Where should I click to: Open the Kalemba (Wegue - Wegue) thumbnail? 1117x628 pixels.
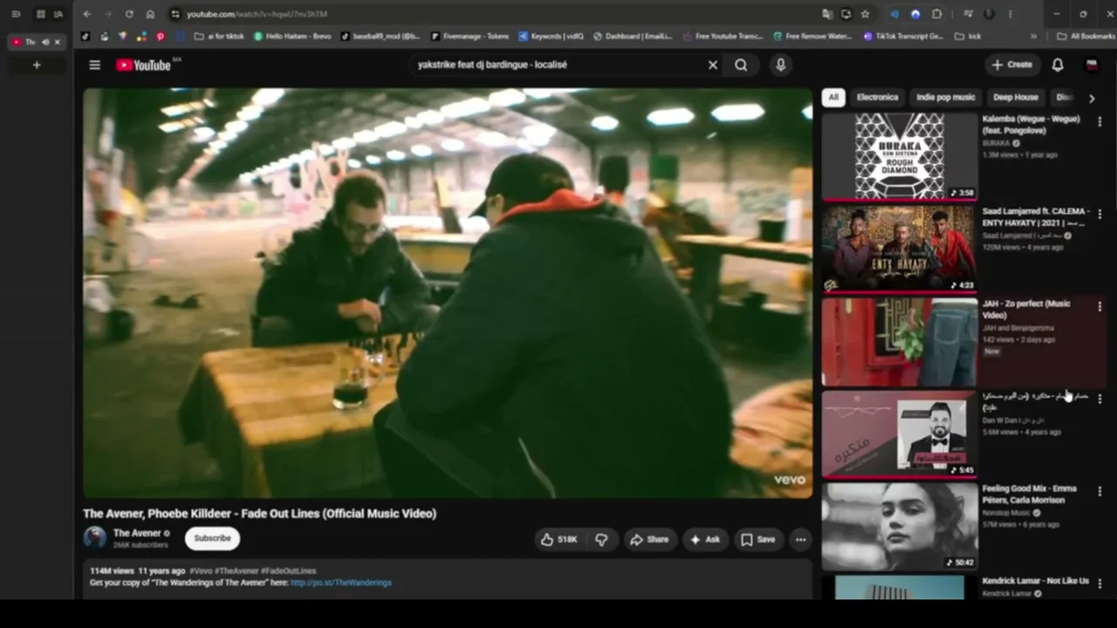pyautogui.click(x=900, y=157)
